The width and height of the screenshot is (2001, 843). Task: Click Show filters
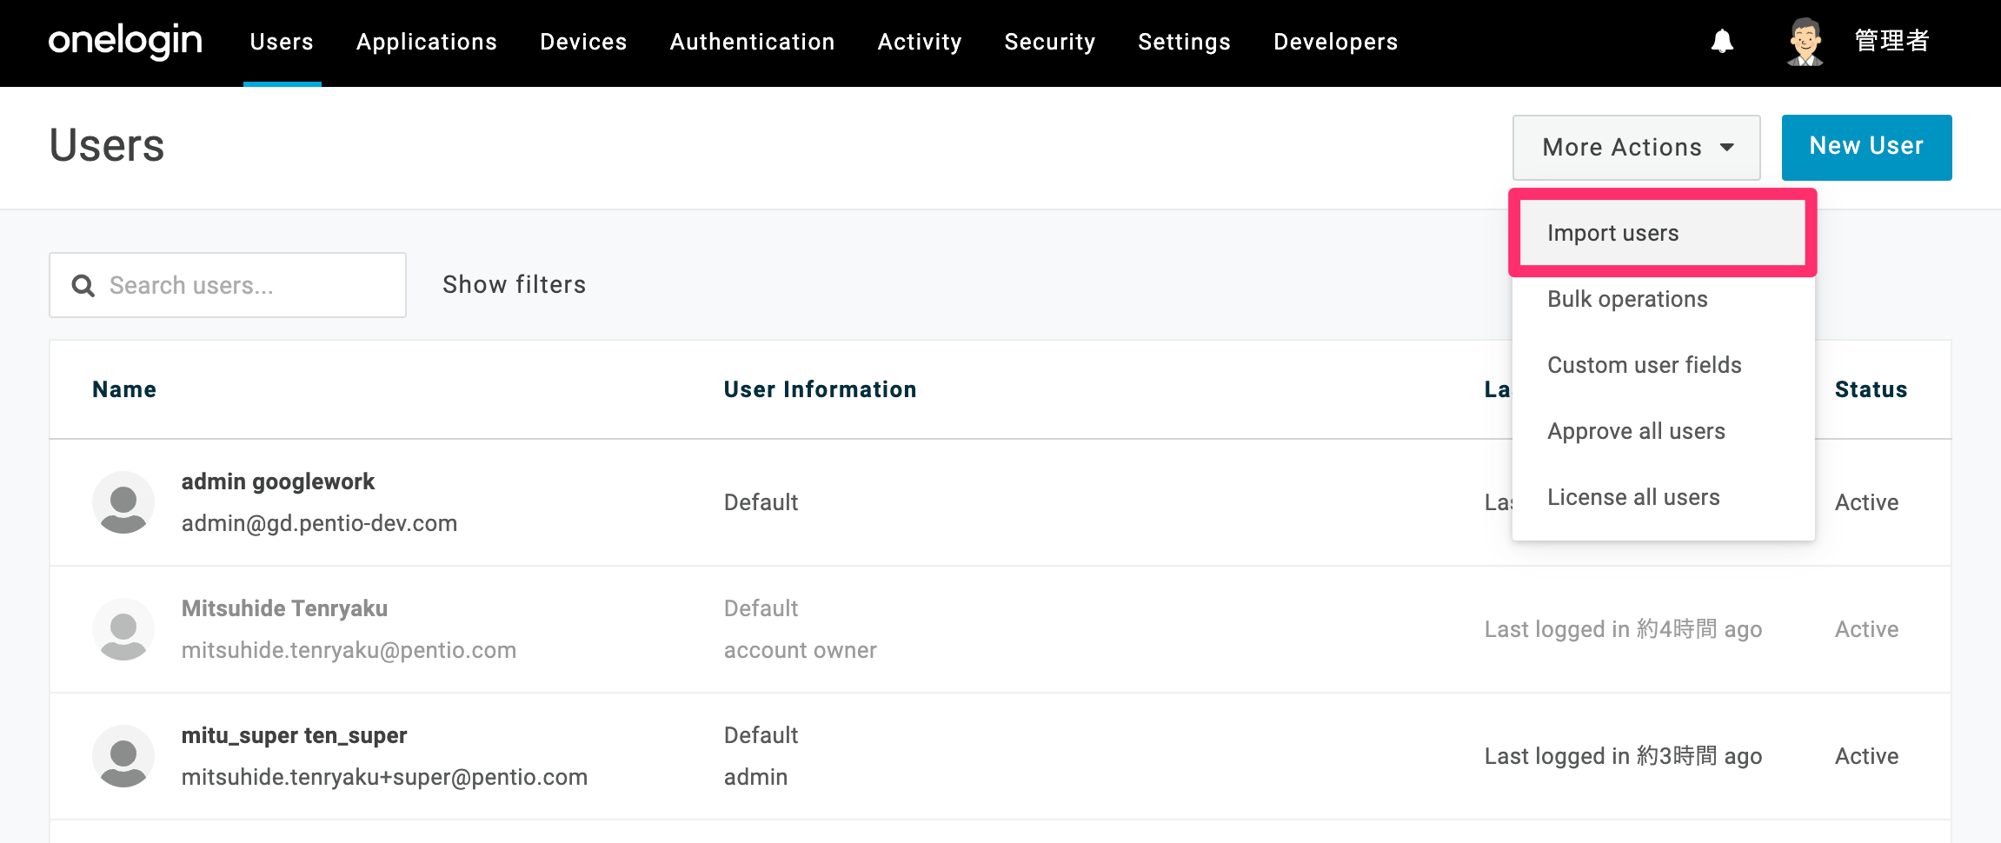coord(514,285)
